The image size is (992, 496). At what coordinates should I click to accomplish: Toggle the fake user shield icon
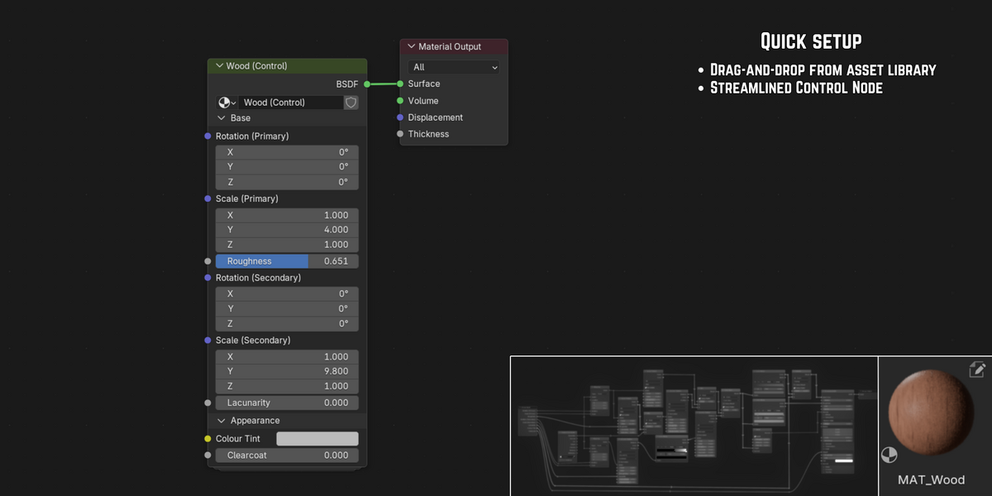tap(351, 103)
